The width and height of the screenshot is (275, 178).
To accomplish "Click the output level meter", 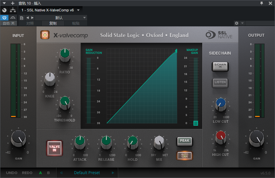I will click(259, 81).
